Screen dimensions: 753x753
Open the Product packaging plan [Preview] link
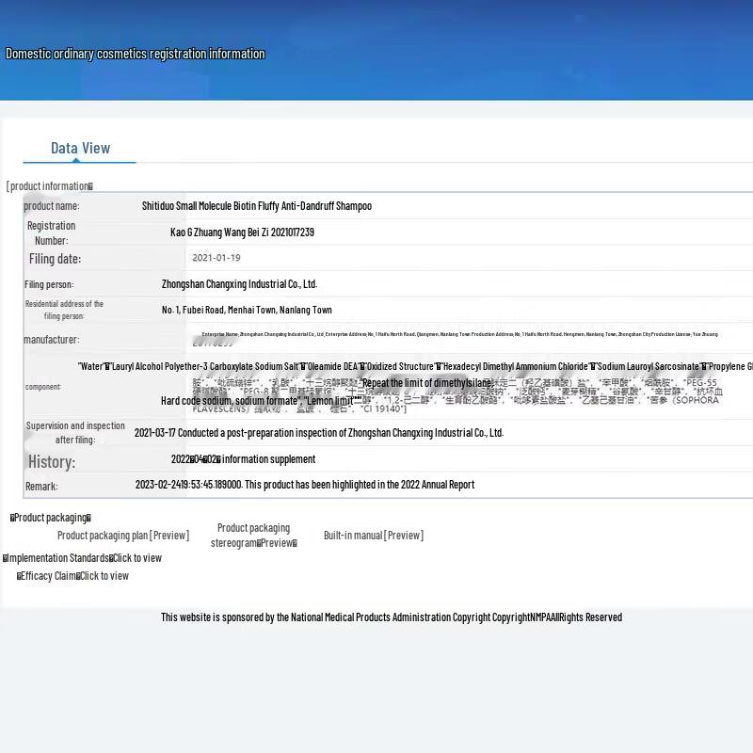123,535
